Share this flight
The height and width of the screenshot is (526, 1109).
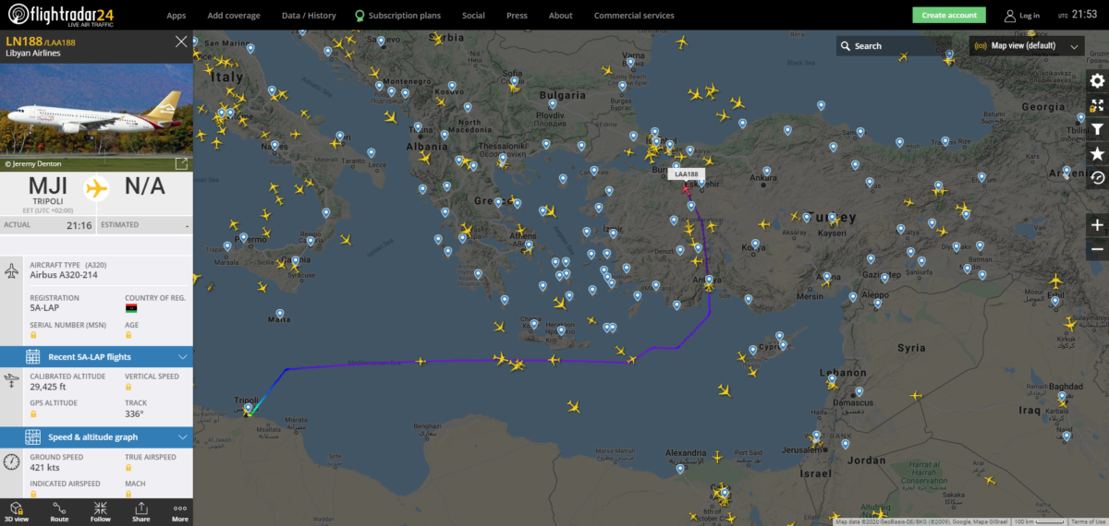[x=140, y=511]
